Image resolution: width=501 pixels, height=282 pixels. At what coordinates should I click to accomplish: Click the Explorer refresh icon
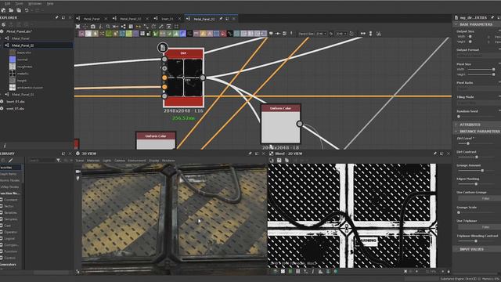pyautogui.click(x=4, y=24)
